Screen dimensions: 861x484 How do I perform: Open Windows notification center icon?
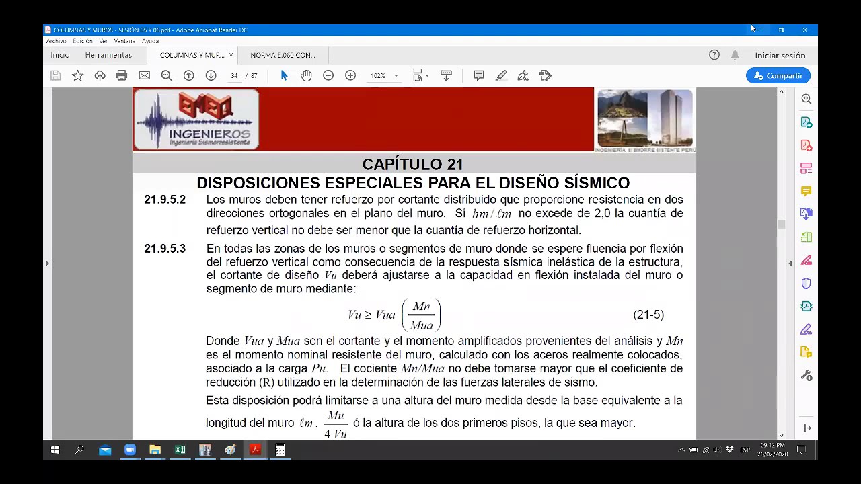coord(801,450)
